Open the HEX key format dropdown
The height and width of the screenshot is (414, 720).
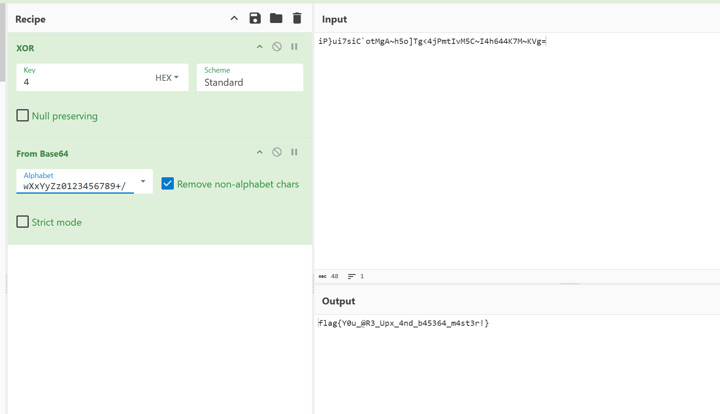(167, 78)
